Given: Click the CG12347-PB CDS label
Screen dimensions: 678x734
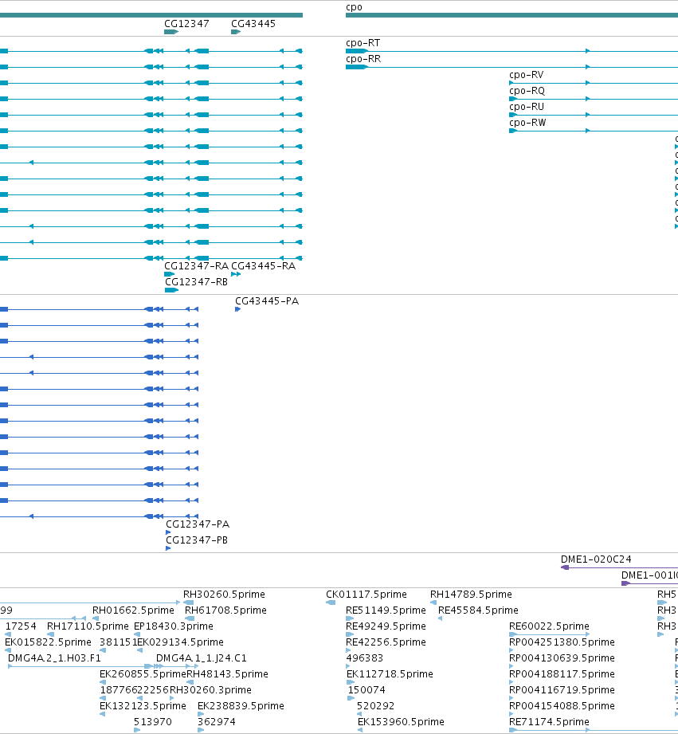Looking at the screenshot, I should (x=197, y=540).
